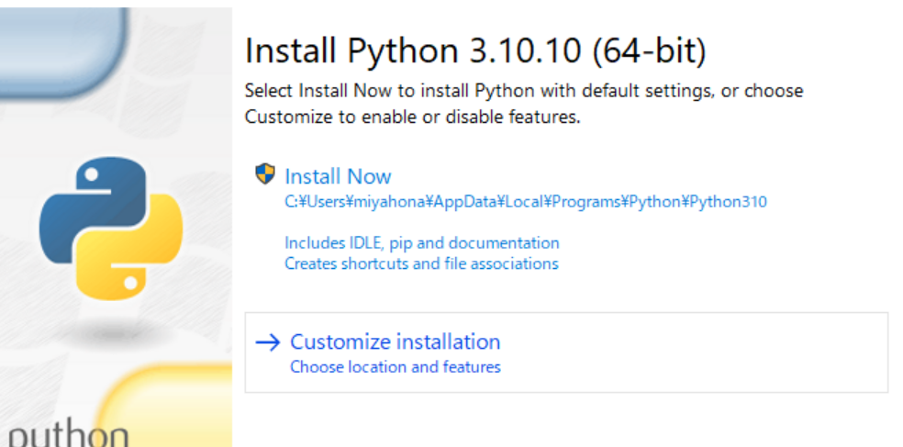This screenshot has width=903, height=447.
Task: Open Customize installation
Action: pyautogui.click(x=566, y=352)
